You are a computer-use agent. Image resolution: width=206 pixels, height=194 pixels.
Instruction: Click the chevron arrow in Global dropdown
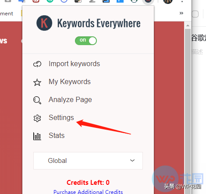pyautogui.click(x=132, y=160)
